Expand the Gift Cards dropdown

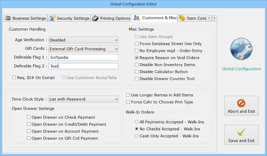(116, 49)
